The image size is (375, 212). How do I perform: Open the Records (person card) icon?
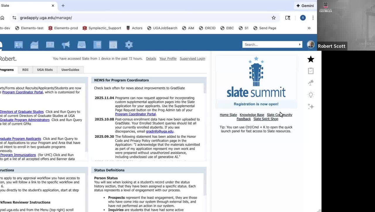tap(18, 45)
